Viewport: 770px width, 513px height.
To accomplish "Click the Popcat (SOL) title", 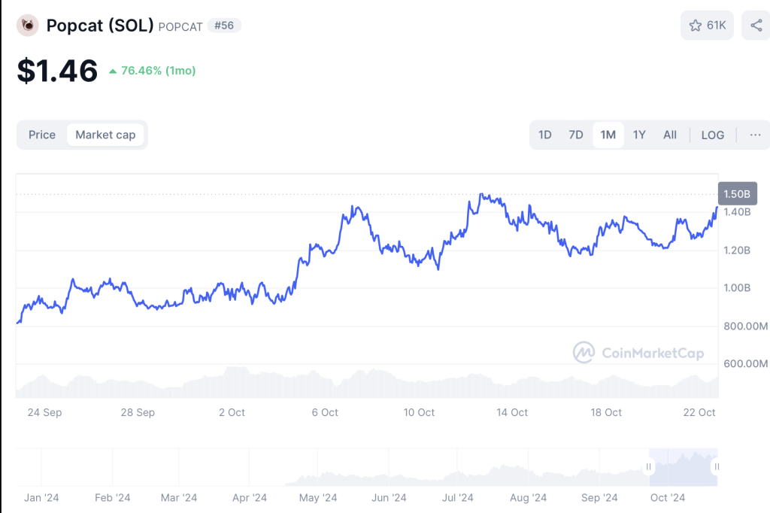I will pyautogui.click(x=100, y=25).
